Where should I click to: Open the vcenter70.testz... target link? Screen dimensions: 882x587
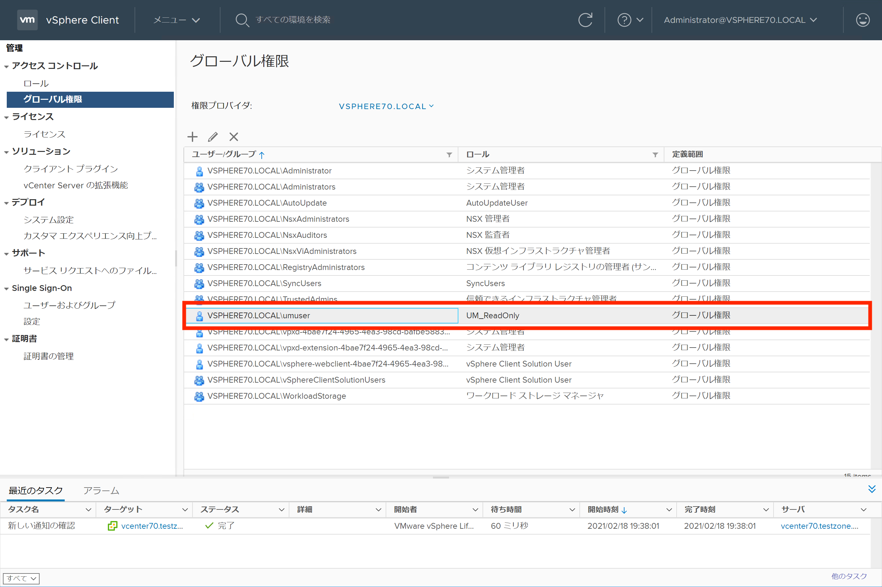(152, 526)
